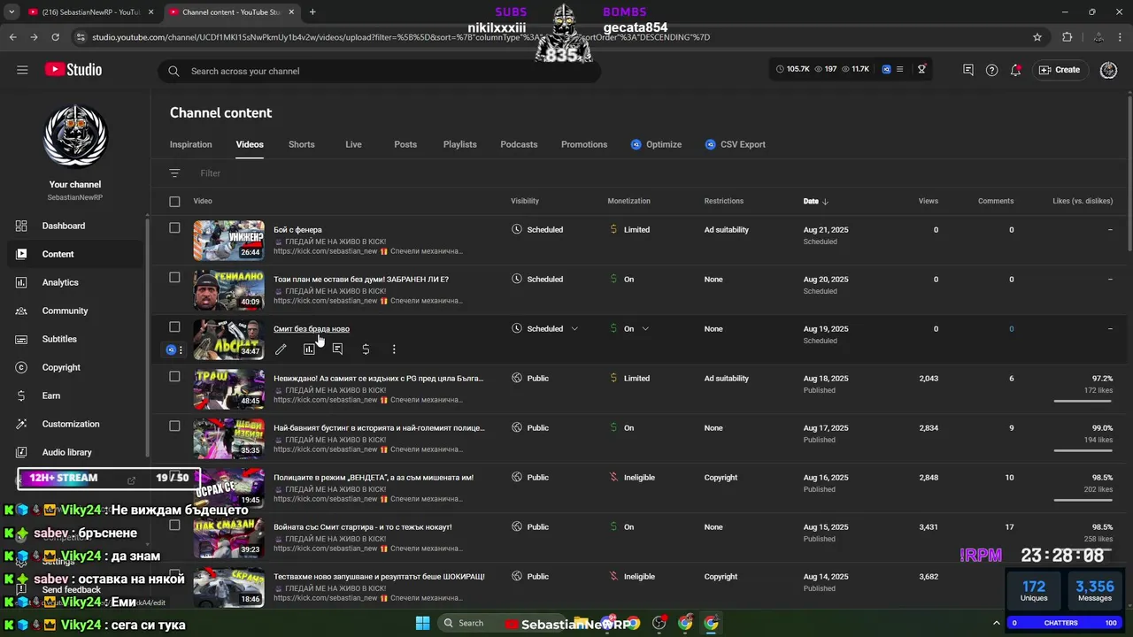Tick the checkbox for Този план ме остави без думи

click(174, 278)
